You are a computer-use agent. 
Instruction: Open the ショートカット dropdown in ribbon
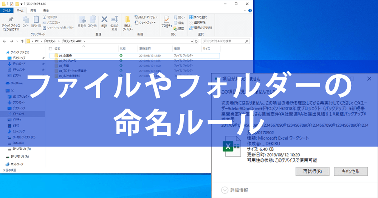click(145, 23)
